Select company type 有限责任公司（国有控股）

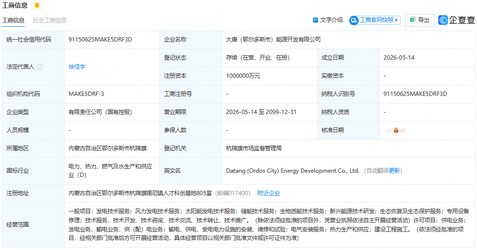point(100,112)
